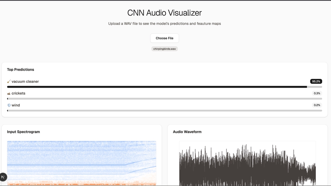
Task: Click the cricket icon in predictions
Action: click(9, 94)
